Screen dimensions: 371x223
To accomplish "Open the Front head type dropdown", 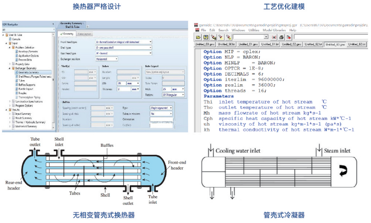I will 150,42.
